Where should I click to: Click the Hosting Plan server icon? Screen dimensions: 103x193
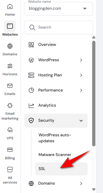click(31, 75)
